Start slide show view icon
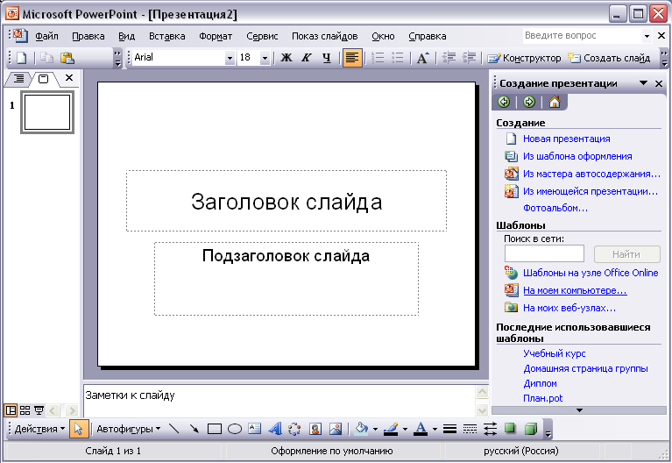The height and width of the screenshot is (463, 672). (x=39, y=410)
